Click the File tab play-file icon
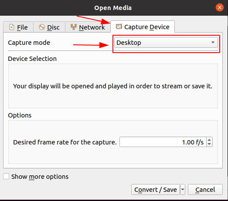Image resolution: width=228 pixels, height=201 pixels. 12,27
